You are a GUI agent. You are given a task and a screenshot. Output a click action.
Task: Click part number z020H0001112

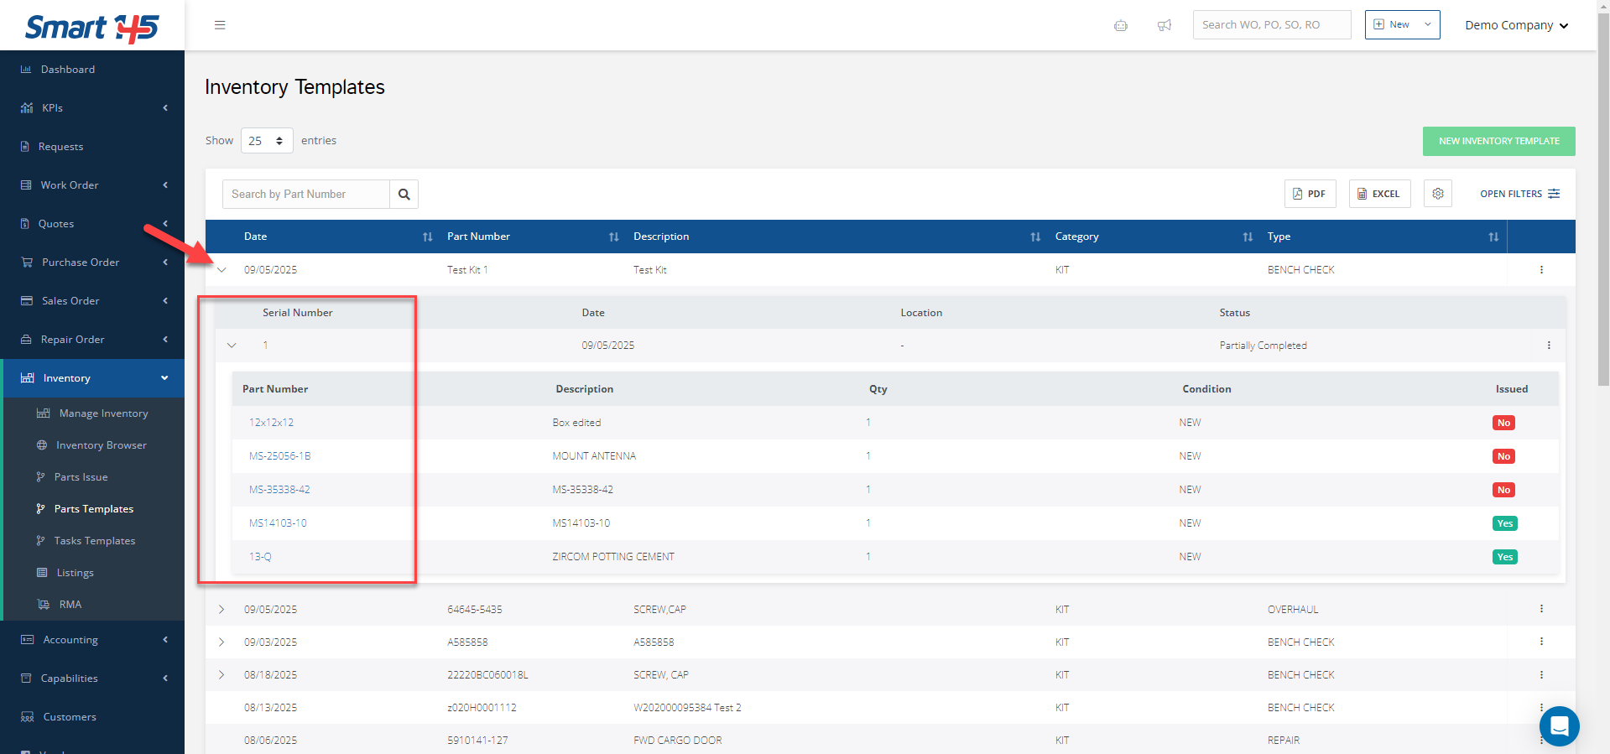pyautogui.click(x=482, y=708)
